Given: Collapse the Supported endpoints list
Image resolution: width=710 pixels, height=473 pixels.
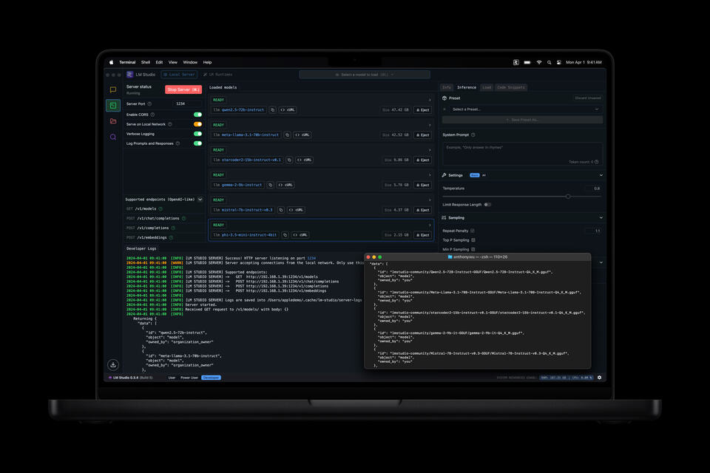Looking at the screenshot, I should point(200,200).
